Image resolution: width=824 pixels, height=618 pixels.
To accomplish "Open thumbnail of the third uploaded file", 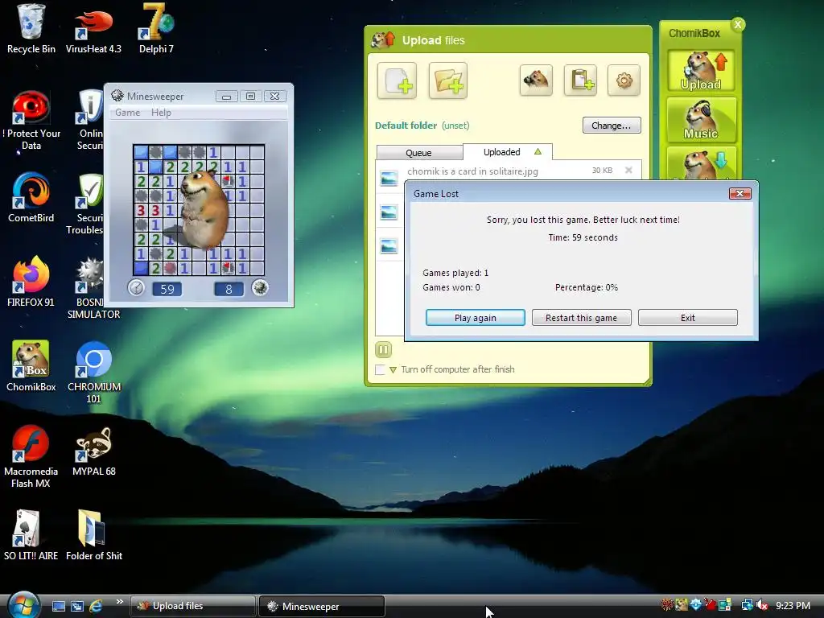I will (389, 245).
